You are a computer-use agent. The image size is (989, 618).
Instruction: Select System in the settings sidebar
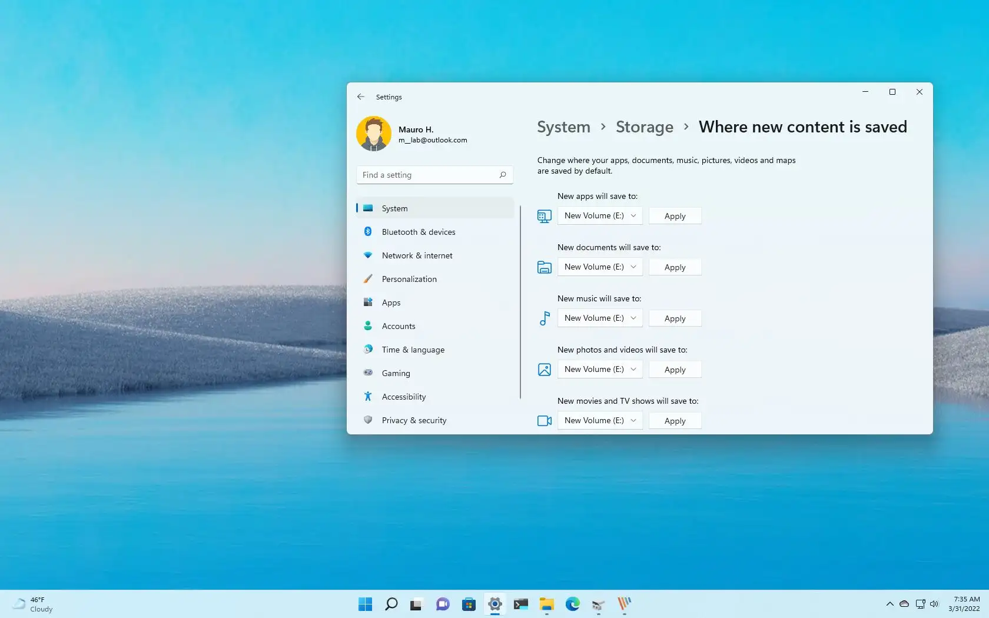pos(394,208)
